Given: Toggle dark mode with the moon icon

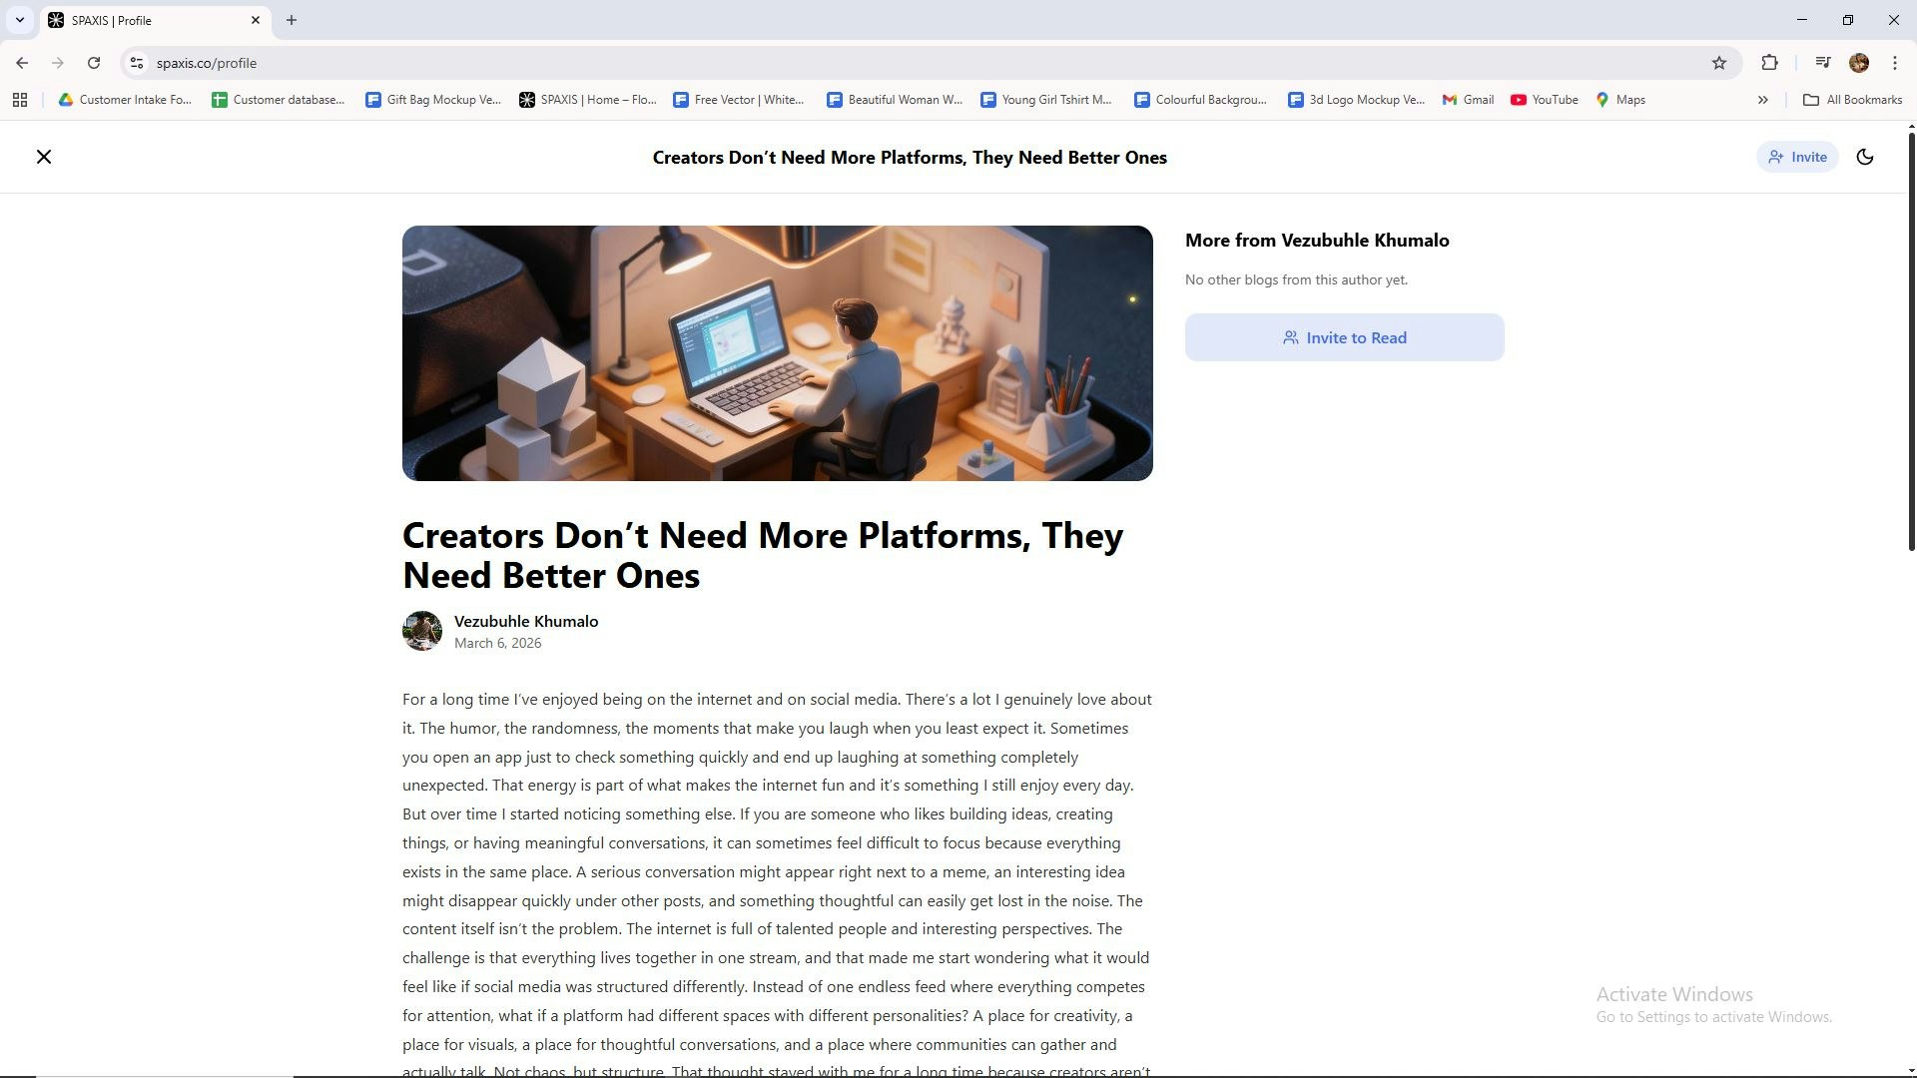Looking at the screenshot, I should [x=1864, y=157].
